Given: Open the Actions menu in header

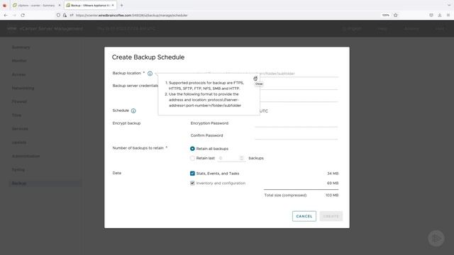Looking at the screenshot, I should pyautogui.click(x=411, y=28).
